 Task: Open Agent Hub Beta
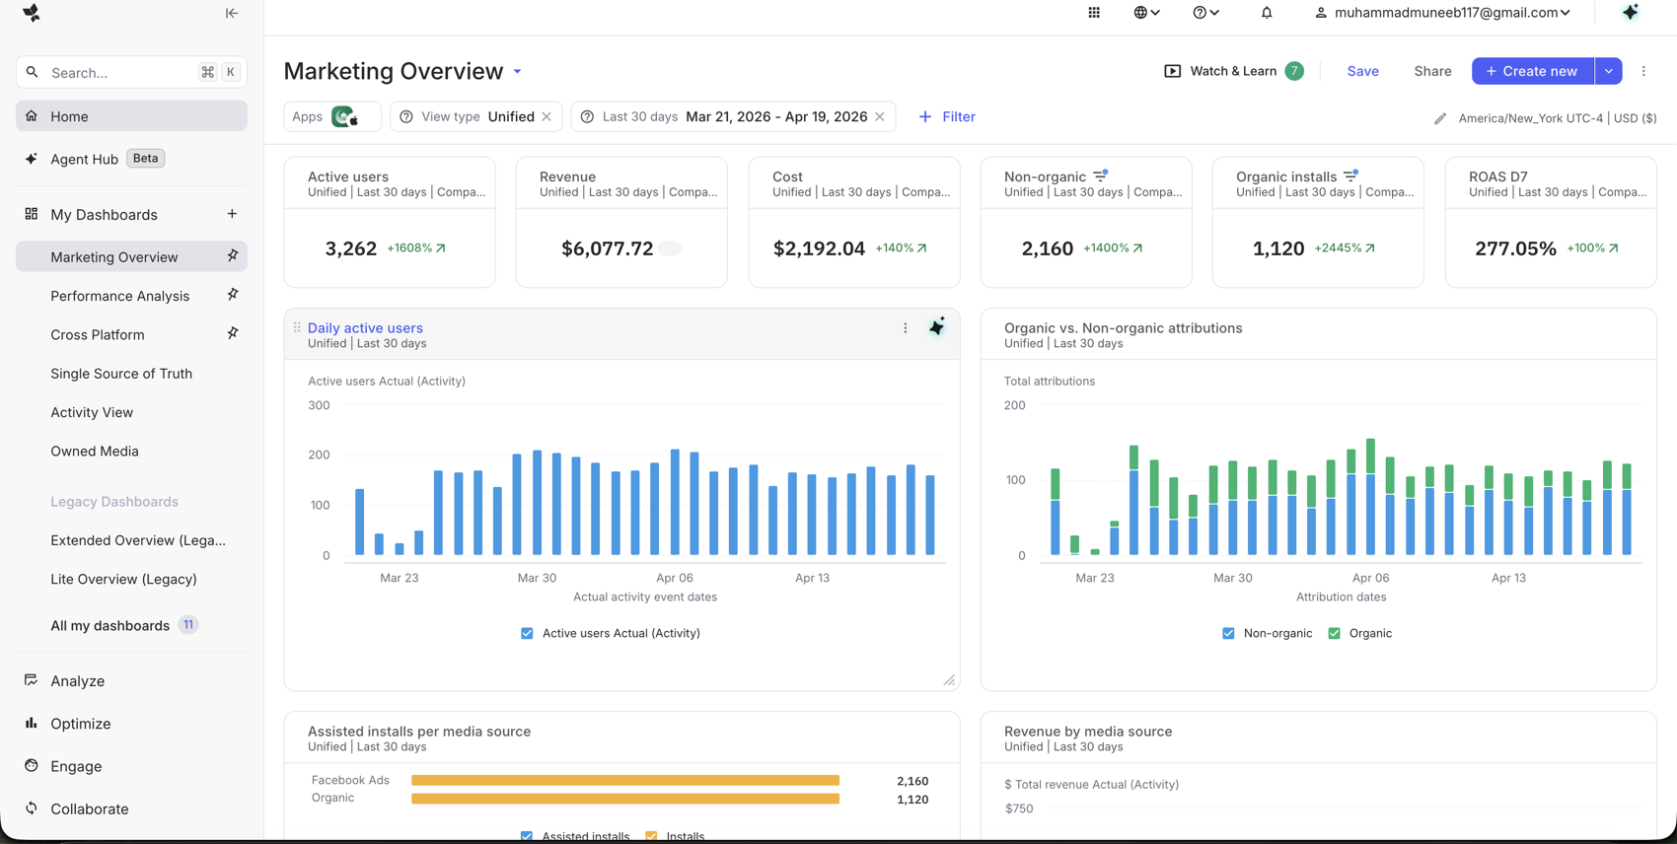[131, 159]
